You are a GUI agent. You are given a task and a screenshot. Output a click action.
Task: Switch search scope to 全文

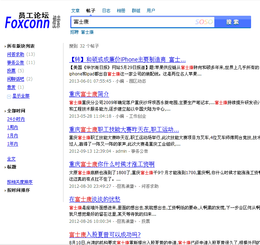(x=11, y=159)
